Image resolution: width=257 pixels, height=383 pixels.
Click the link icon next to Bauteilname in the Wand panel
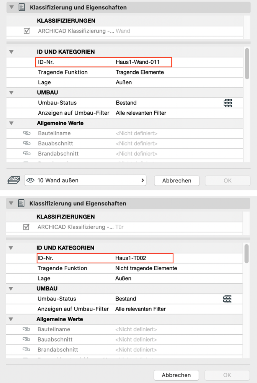26,133
